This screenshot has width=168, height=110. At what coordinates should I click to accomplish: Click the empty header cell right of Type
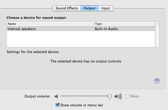click(x=157, y=24)
